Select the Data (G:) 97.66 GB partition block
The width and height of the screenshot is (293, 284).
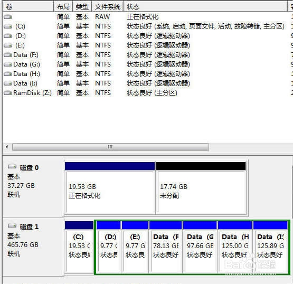200,247
